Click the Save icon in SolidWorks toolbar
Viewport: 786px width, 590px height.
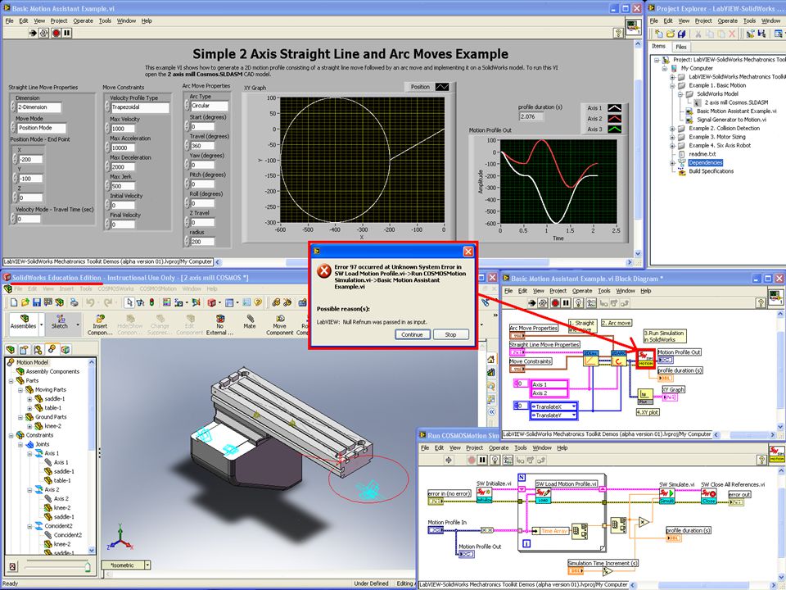pos(37,302)
